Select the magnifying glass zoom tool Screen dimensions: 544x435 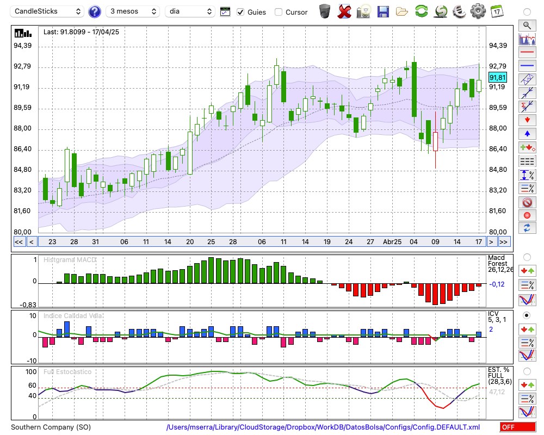[x=527, y=26]
